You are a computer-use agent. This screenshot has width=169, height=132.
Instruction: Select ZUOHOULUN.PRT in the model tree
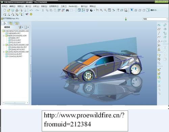[x=15, y=54]
